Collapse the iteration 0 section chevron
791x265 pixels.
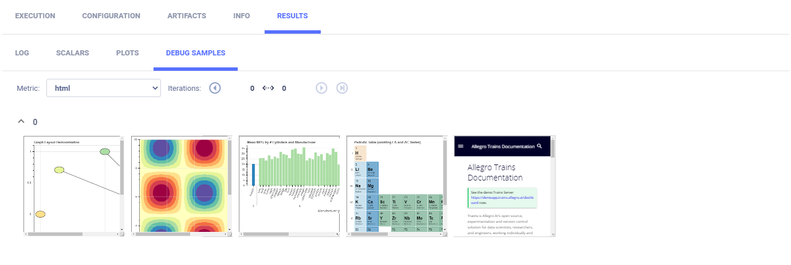pos(21,122)
